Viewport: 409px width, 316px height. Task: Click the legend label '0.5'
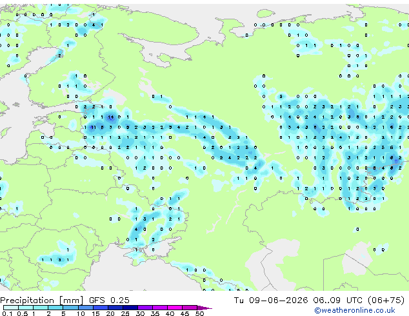(23, 313)
